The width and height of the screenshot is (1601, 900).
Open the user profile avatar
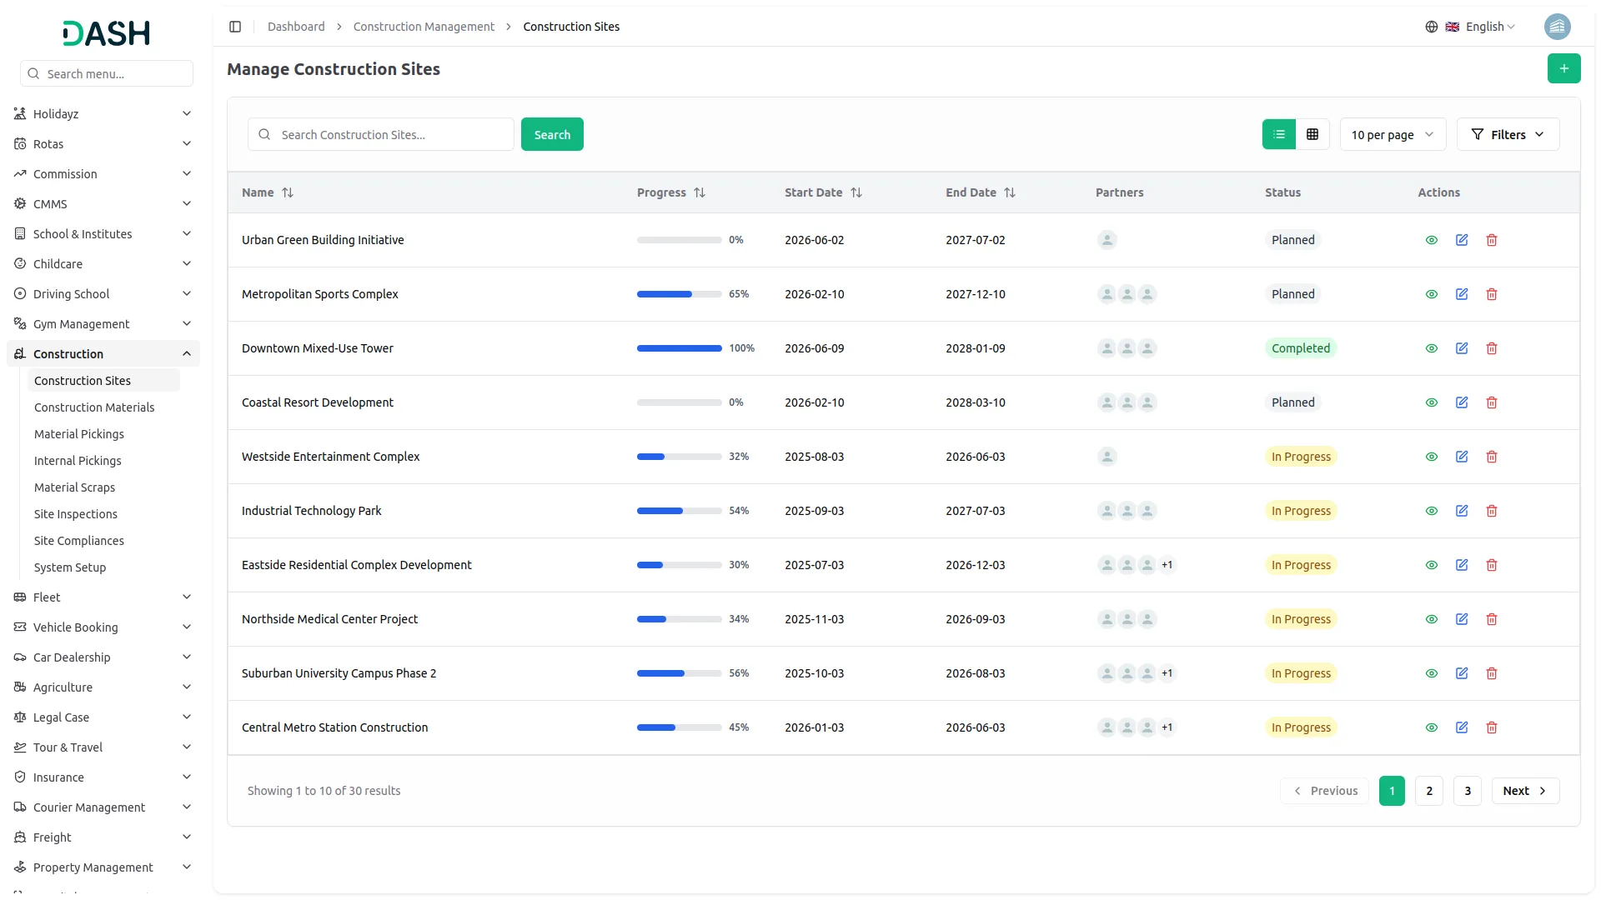pyautogui.click(x=1557, y=27)
